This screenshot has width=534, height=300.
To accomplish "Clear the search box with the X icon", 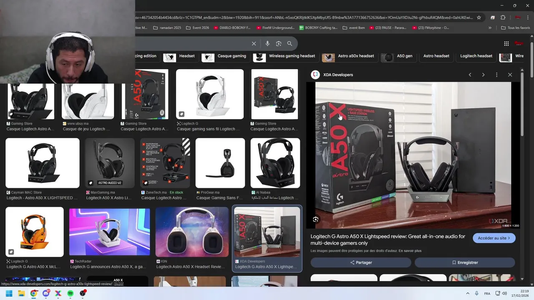I will point(254,43).
